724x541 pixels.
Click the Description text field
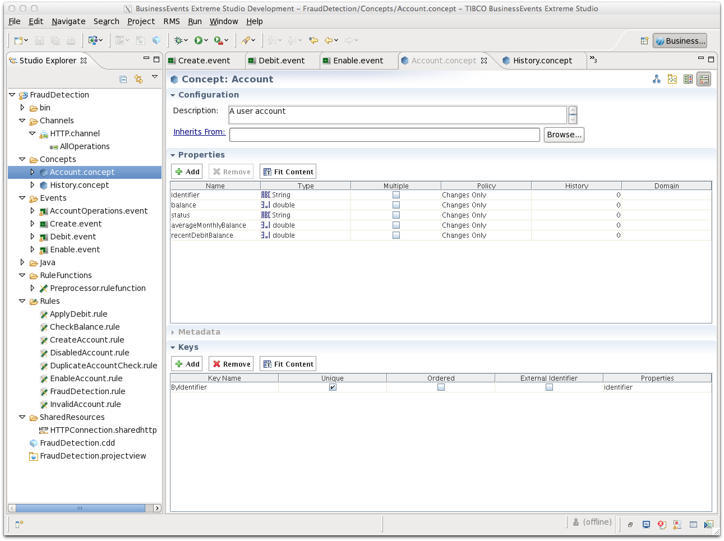click(398, 114)
